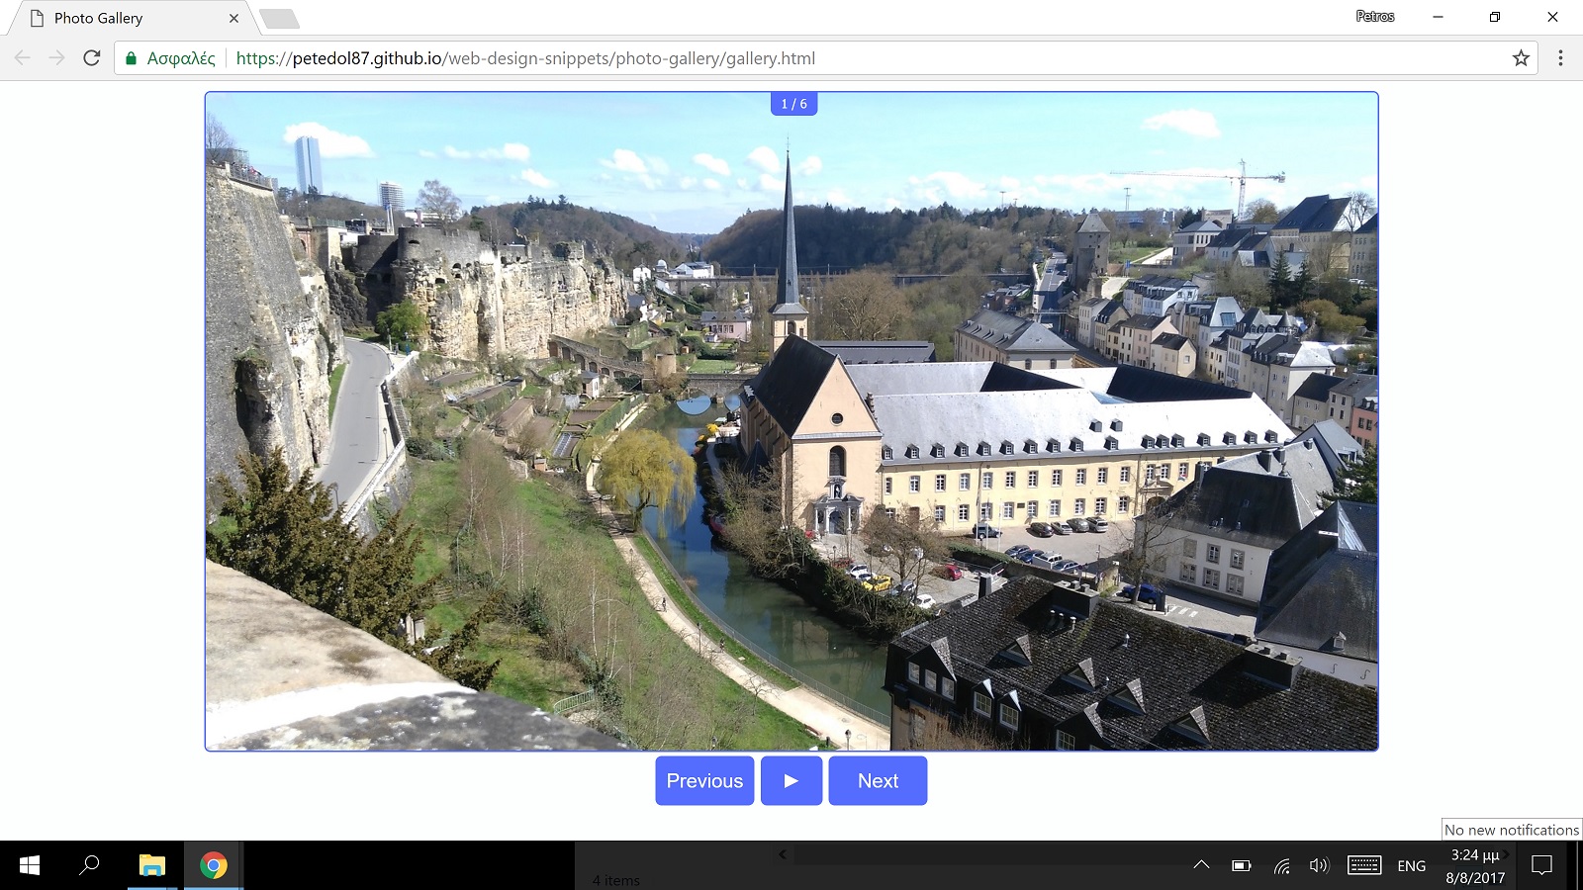1583x890 pixels.
Task: Reload the gallery page
Action: [91, 58]
